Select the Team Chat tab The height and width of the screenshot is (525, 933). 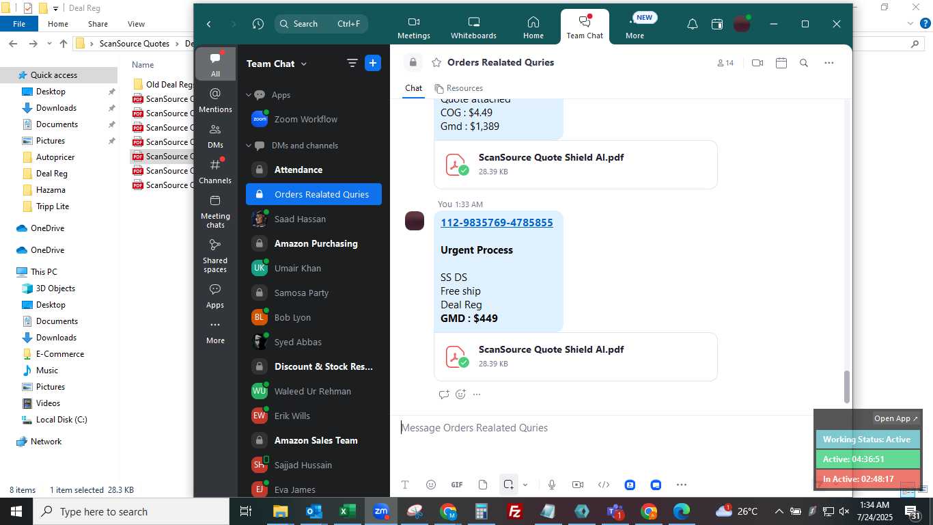click(585, 28)
